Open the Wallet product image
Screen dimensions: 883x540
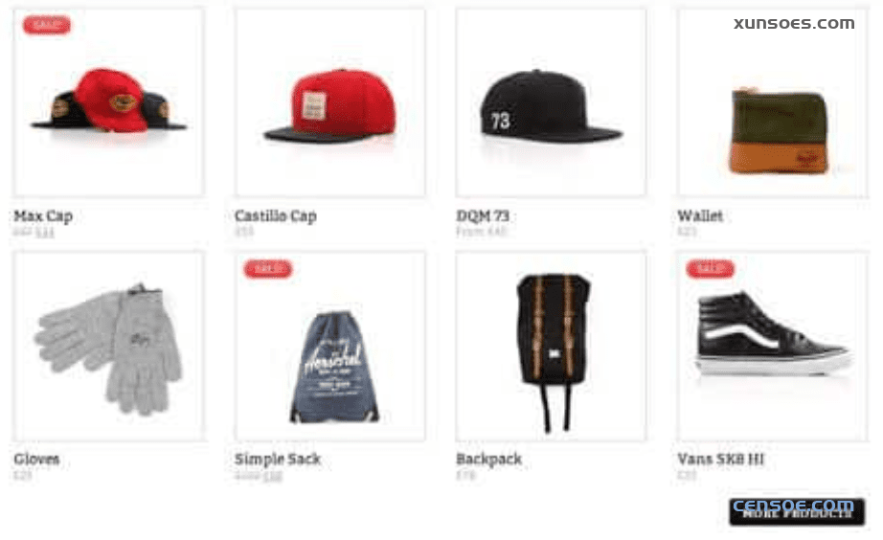tap(773, 102)
